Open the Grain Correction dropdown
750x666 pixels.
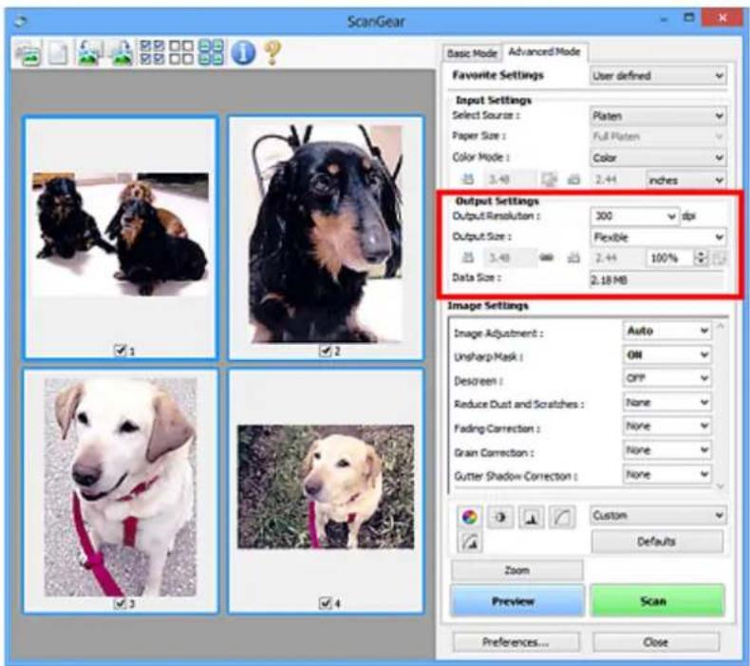pyautogui.click(x=667, y=450)
